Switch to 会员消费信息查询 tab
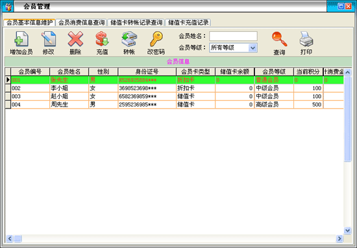Viewport: 357px width, 248px height. (81, 23)
